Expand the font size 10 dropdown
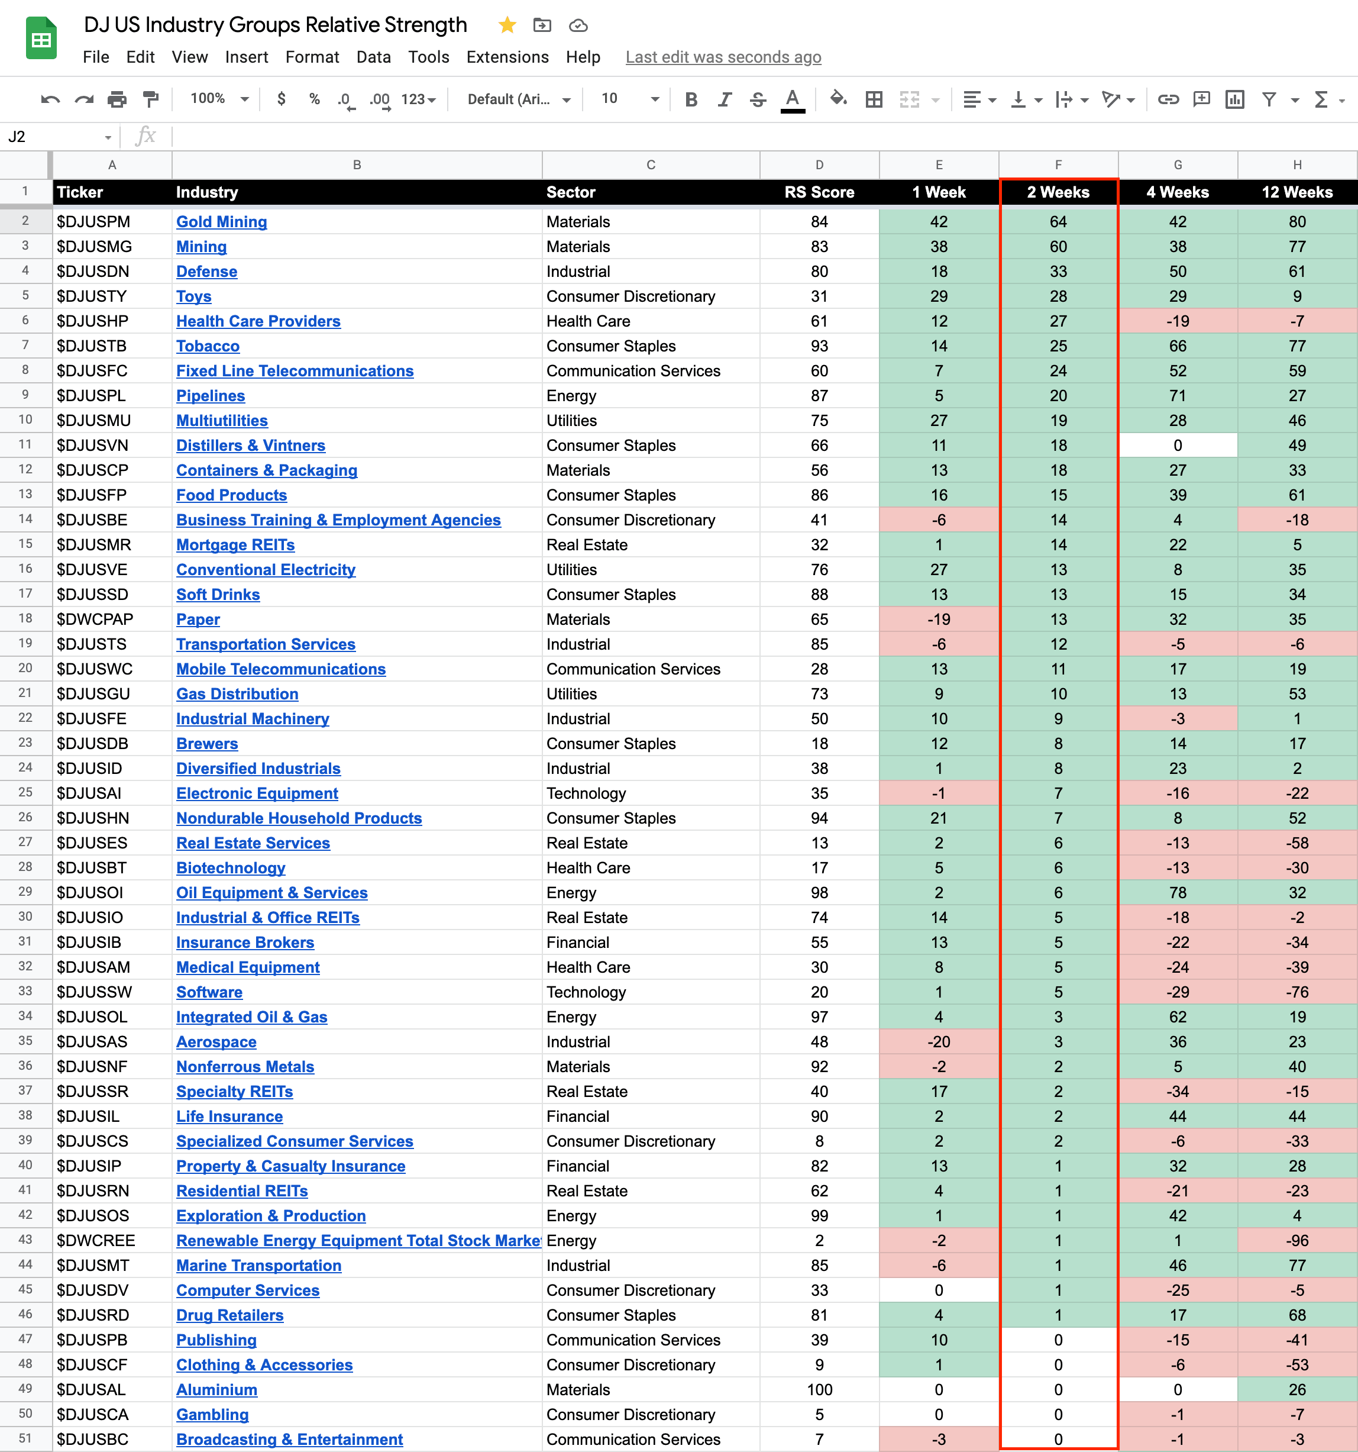Screen dimensions: 1358x1452 629,99
